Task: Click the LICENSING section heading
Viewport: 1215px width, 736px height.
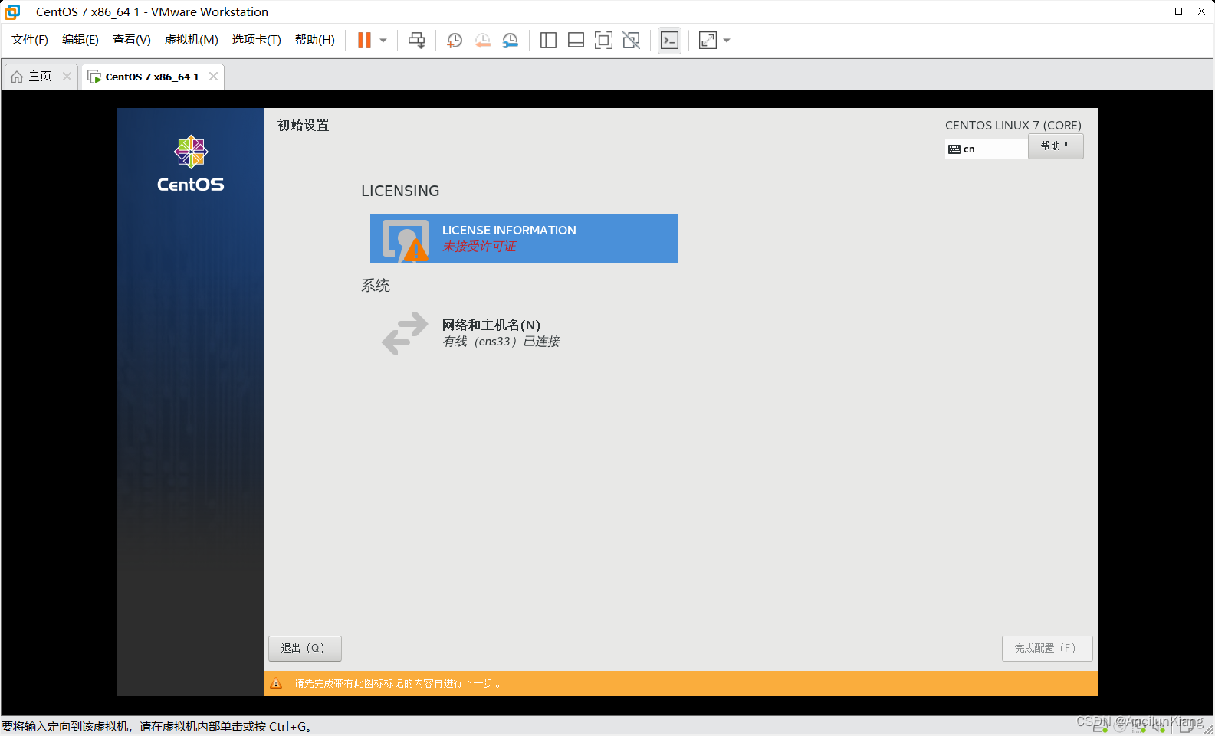Action: coord(400,191)
